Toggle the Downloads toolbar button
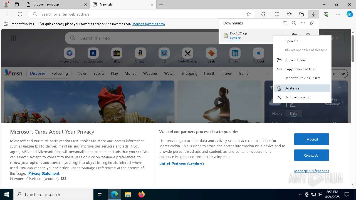 (313, 14)
